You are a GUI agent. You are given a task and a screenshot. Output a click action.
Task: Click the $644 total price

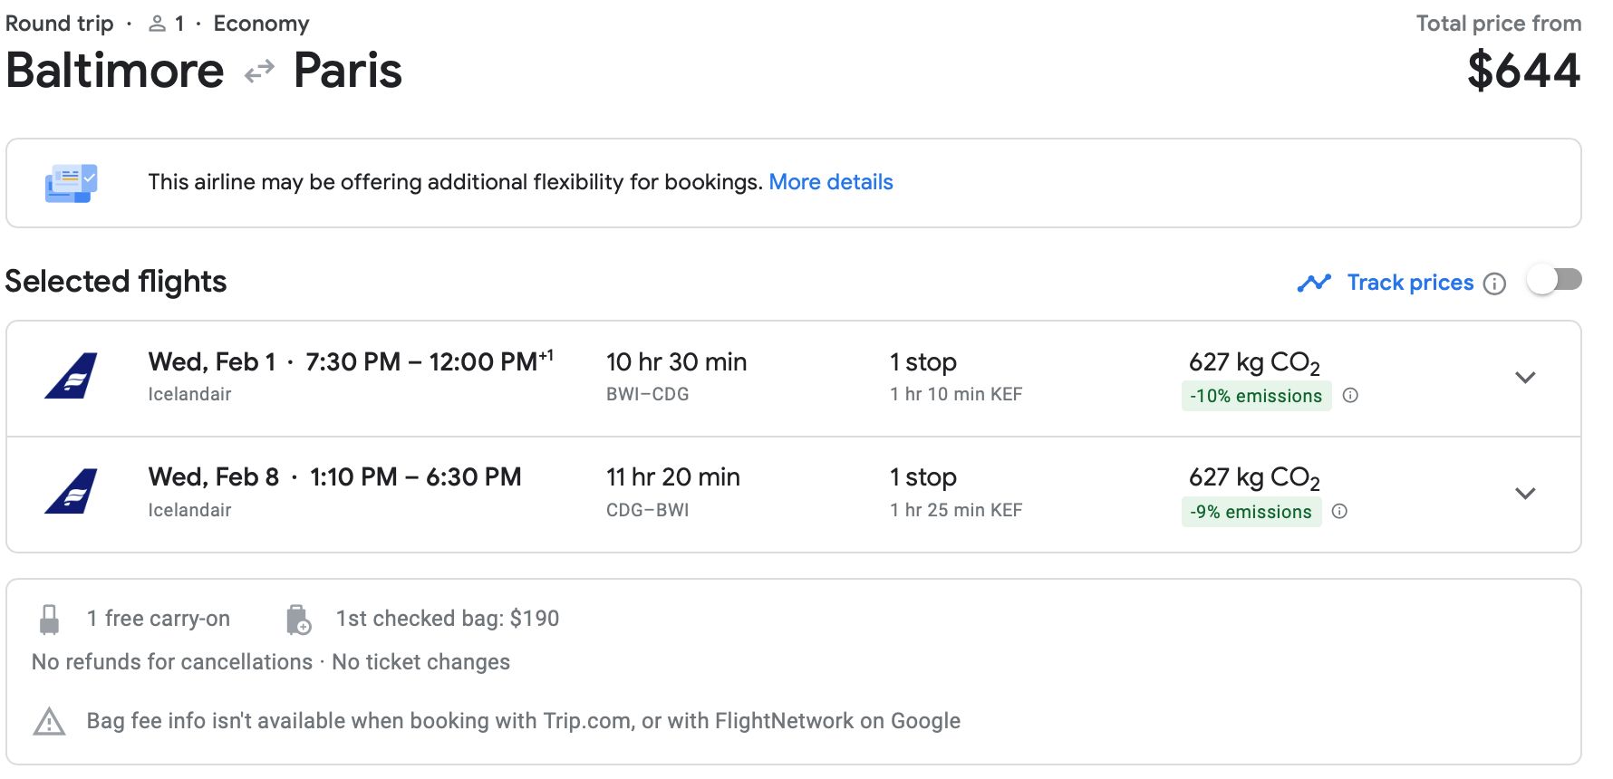pos(1523,71)
